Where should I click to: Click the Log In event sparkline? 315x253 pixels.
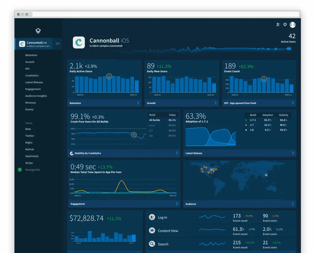(212, 217)
